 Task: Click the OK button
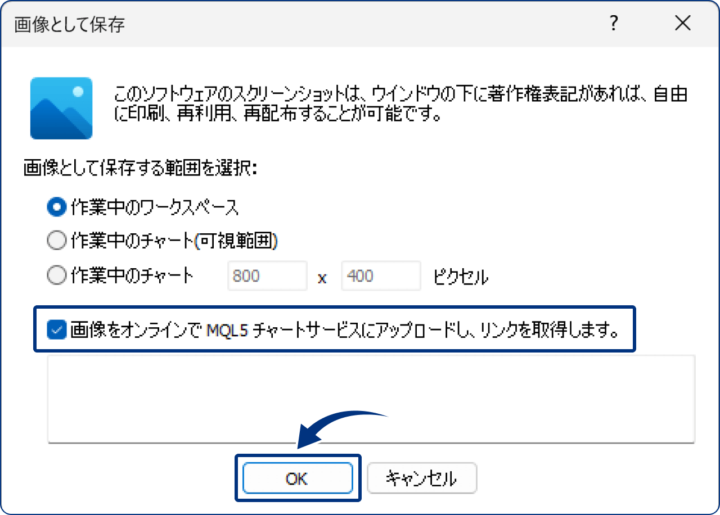298,478
